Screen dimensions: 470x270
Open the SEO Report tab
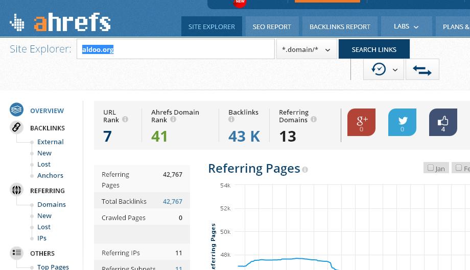[x=272, y=26]
